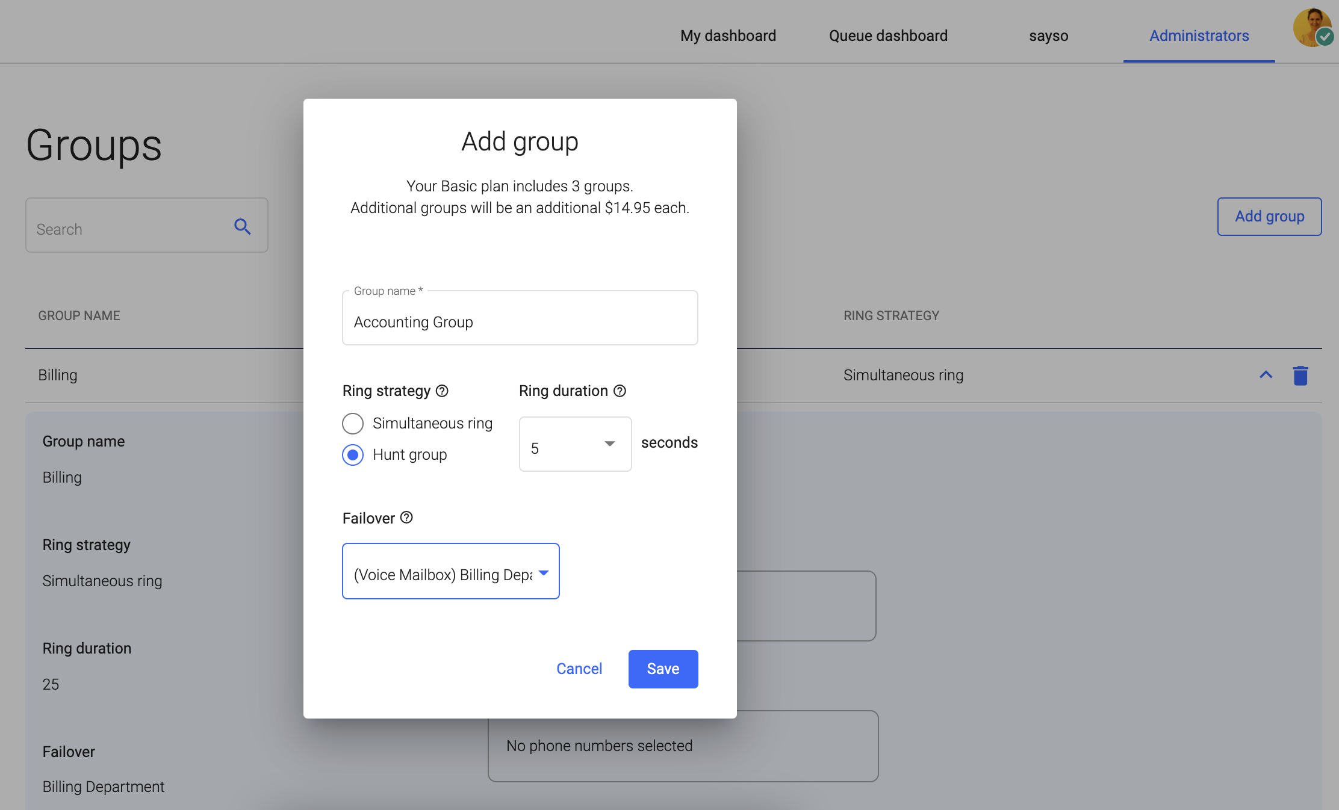
Task: Open the Failover help icon
Action: (x=407, y=518)
